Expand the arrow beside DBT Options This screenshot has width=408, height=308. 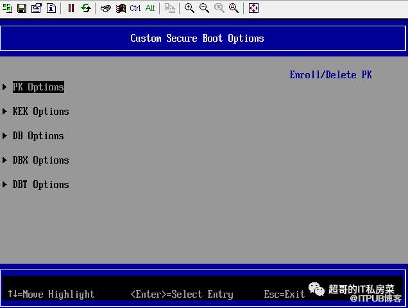(x=6, y=185)
